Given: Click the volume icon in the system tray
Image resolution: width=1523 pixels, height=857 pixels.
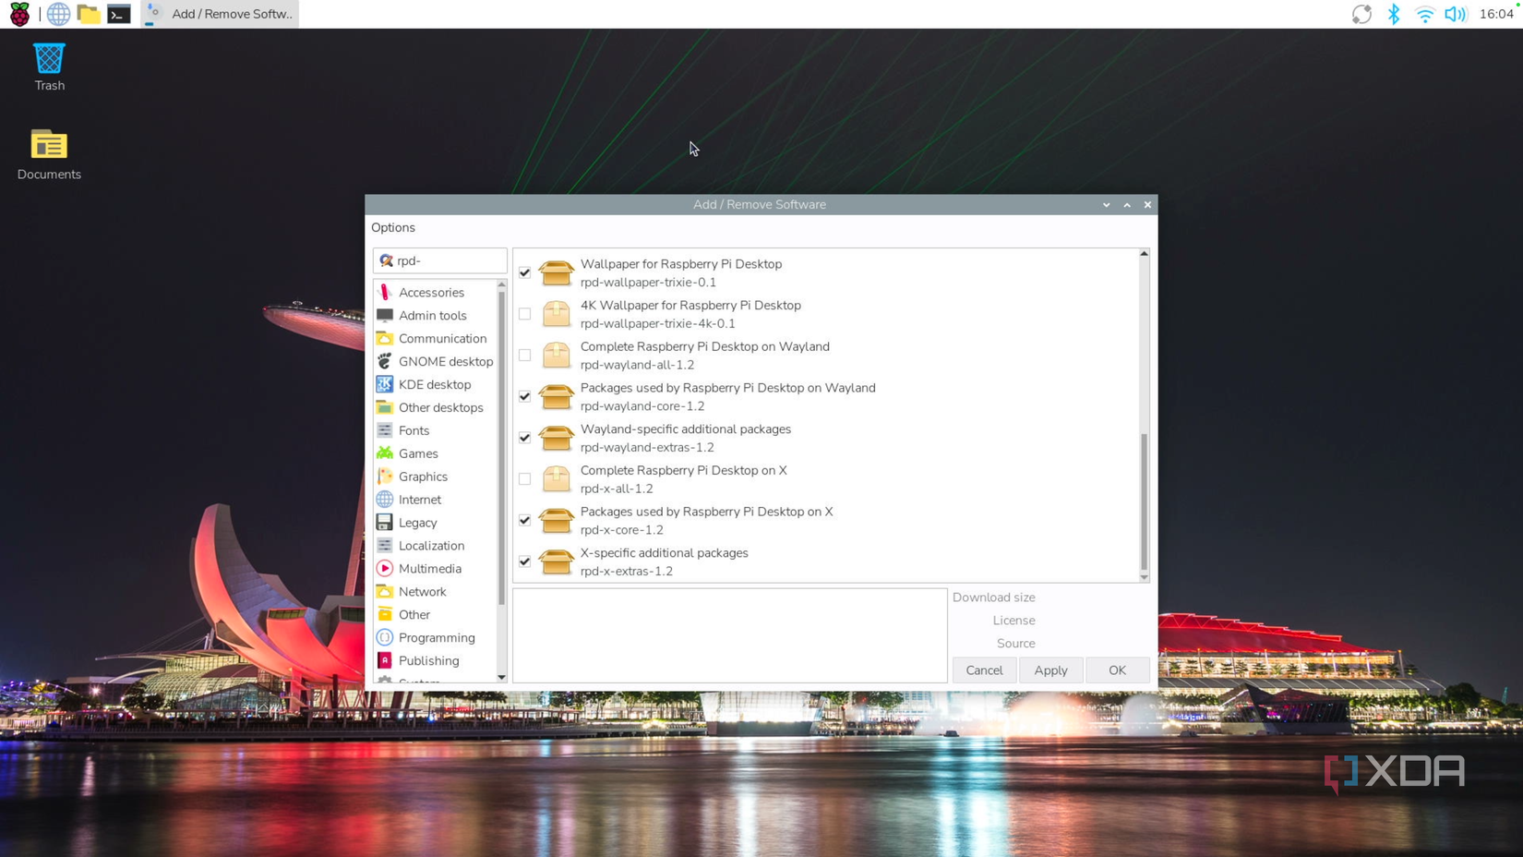Looking at the screenshot, I should click(x=1456, y=14).
